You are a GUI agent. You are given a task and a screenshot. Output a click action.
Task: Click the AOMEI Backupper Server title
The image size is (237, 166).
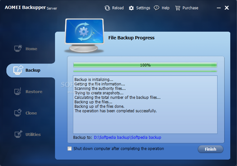(31, 8)
